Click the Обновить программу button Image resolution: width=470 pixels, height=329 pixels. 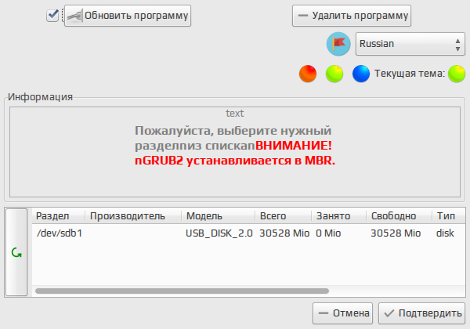pyautogui.click(x=128, y=16)
